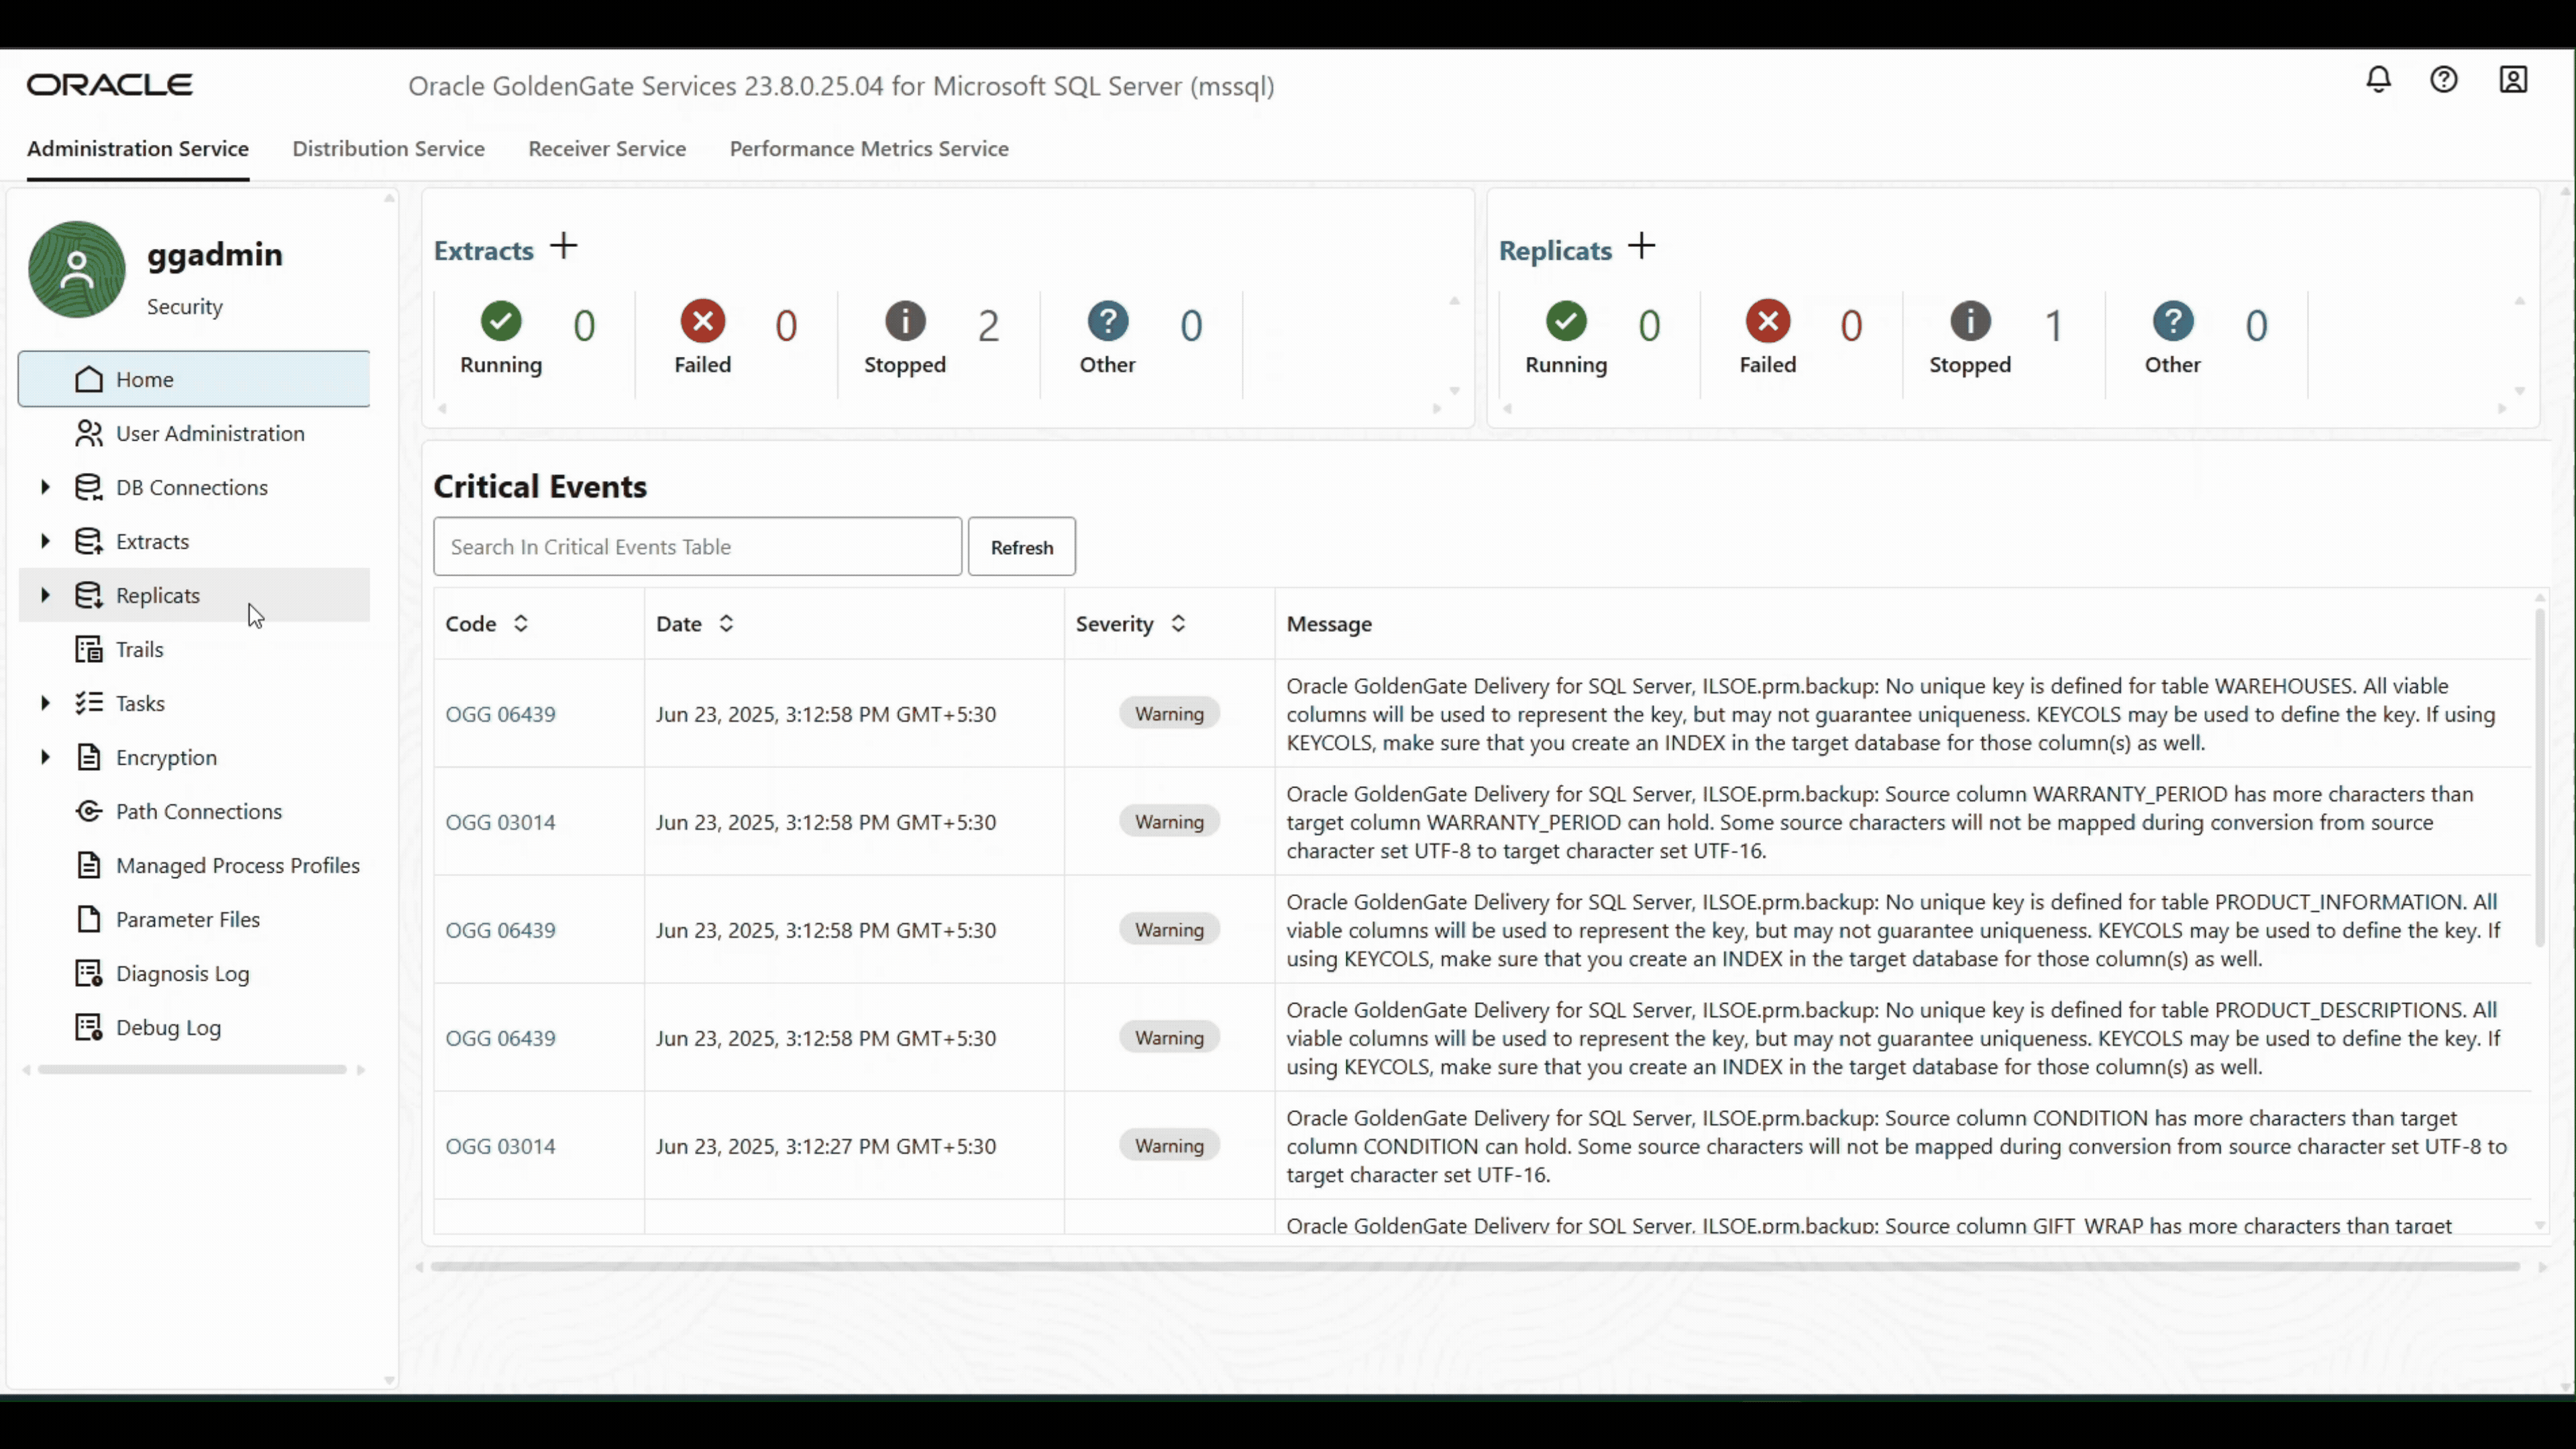Expand the DB Connections tree node

pyautogui.click(x=45, y=487)
